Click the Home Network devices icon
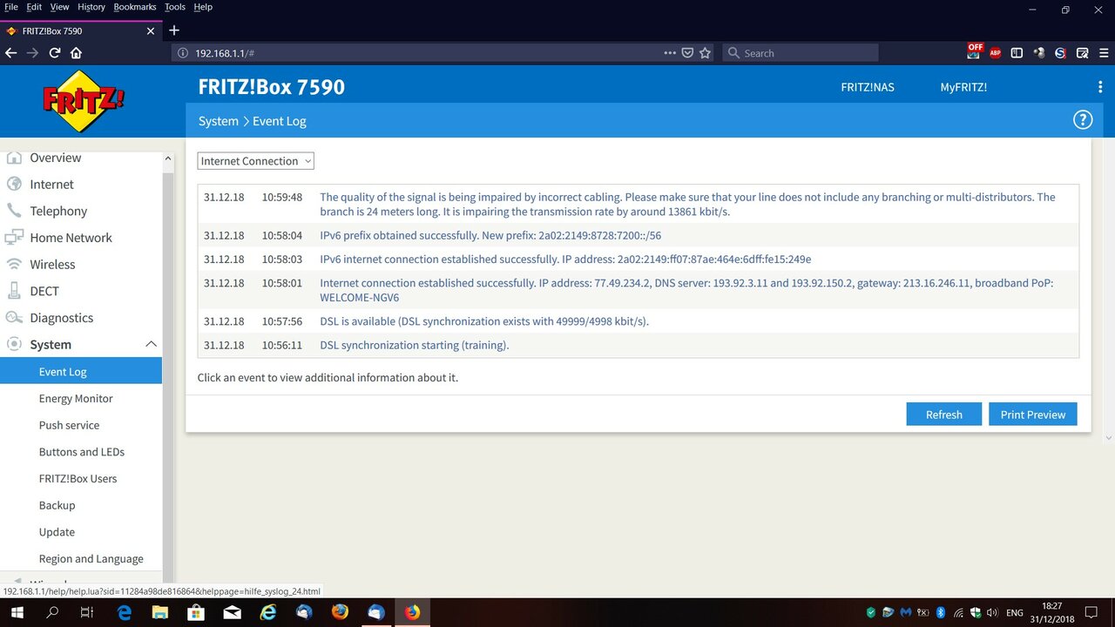Viewport: 1115px width, 627px height. pyautogui.click(x=14, y=238)
